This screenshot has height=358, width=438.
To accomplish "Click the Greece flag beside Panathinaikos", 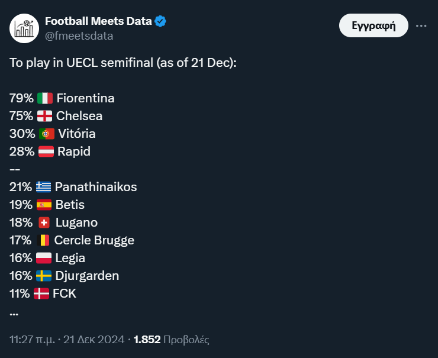I will click(43, 187).
